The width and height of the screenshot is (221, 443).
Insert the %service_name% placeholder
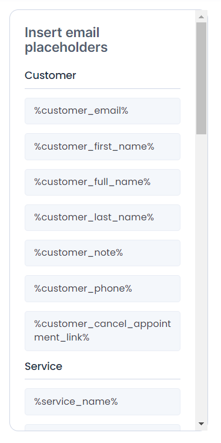102,402
